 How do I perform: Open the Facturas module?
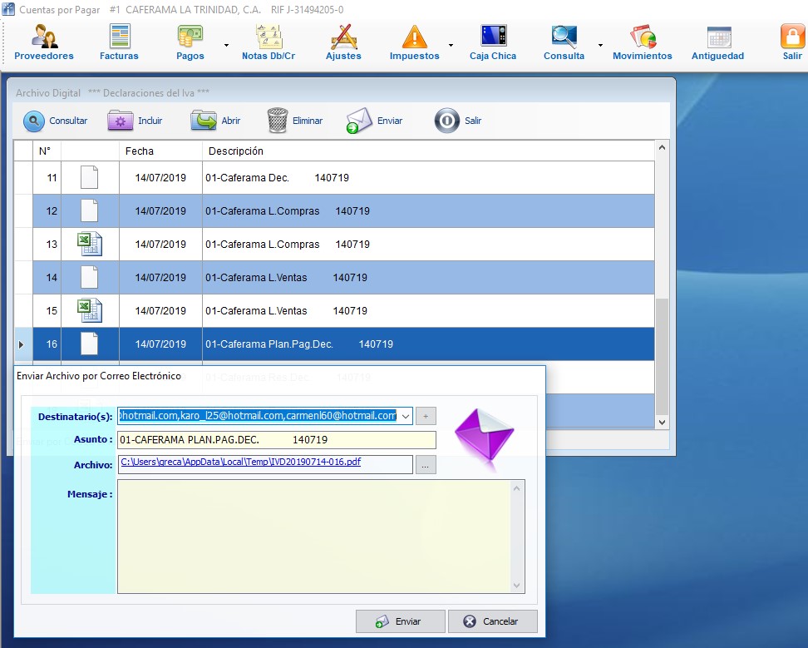click(119, 42)
